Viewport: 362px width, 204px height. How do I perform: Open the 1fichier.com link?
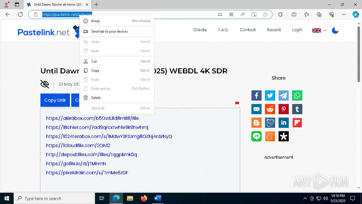(x=97, y=127)
